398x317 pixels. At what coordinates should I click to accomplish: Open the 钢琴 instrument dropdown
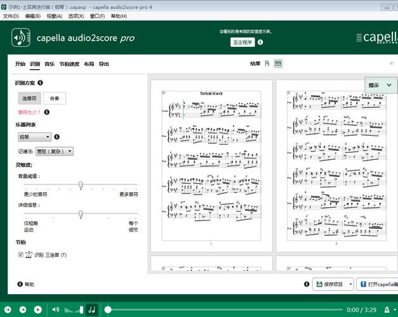(34, 137)
